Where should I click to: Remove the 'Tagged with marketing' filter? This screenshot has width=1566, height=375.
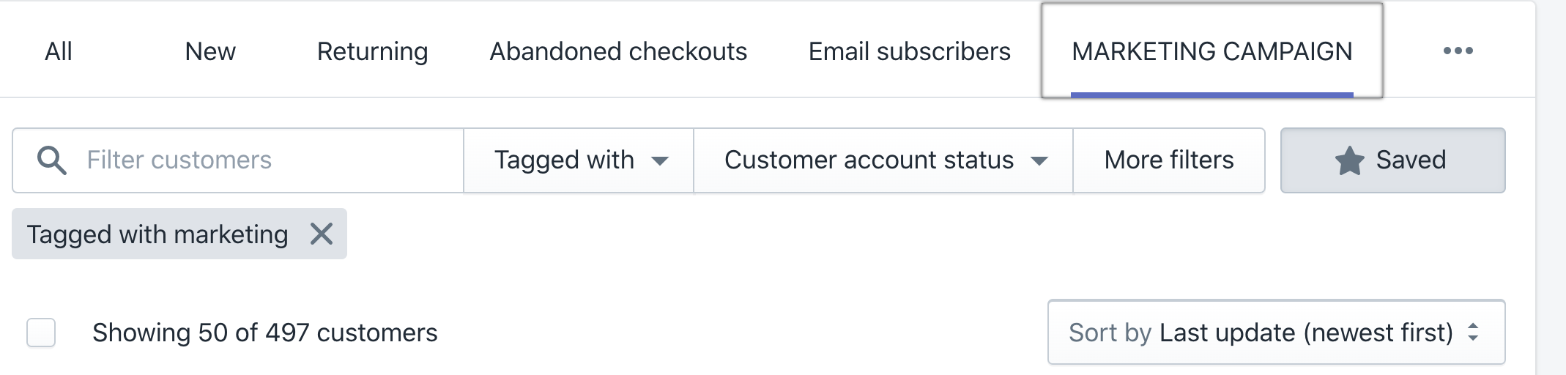pyautogui.click(x=322, y=234)
